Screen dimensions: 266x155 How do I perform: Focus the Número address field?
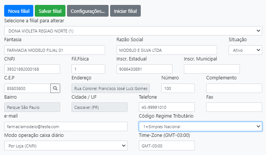pos(178,88)
